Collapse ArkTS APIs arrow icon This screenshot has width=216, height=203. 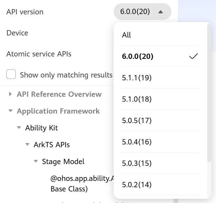pos(27,144)
